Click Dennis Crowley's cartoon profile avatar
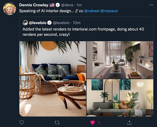157x127 pixels. tap(9, 9)
